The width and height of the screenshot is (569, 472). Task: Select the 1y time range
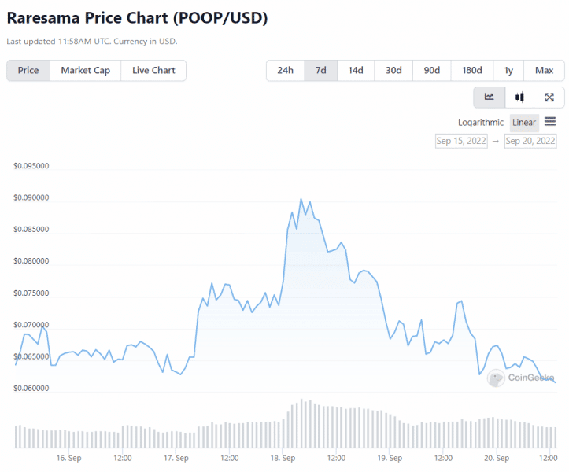pyautogui.click(x=508, y=70)
